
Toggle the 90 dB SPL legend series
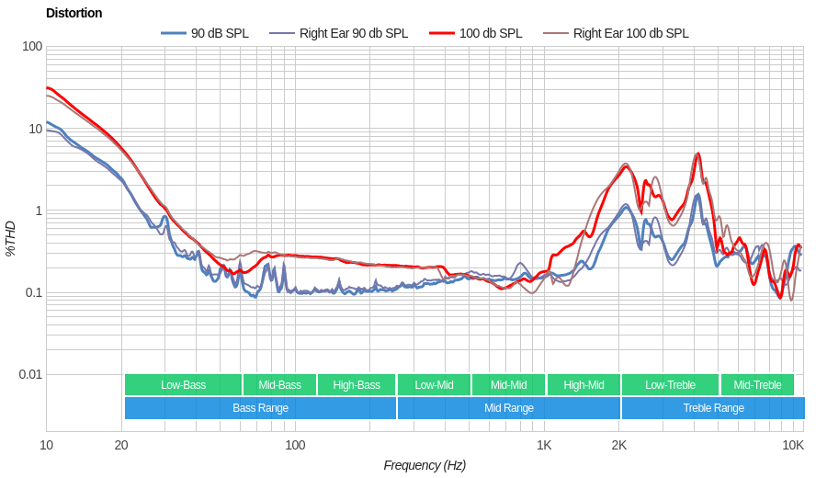coord(205,33)
